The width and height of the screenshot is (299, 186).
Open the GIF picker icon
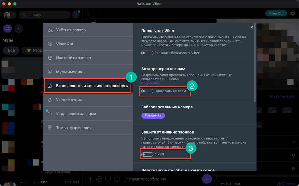pyautogui.click(x=99, y=179)
